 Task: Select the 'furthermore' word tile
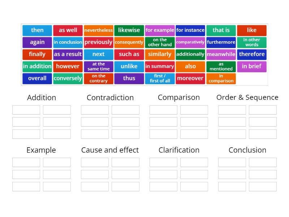(x=221, y=42)
